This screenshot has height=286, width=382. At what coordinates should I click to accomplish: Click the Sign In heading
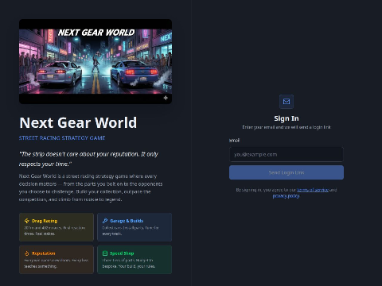tap(286, 118)
